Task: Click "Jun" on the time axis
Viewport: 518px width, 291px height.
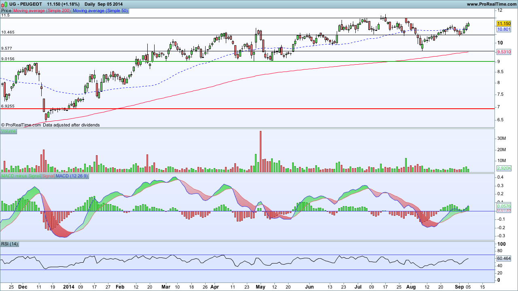Action: coord(309,287)
